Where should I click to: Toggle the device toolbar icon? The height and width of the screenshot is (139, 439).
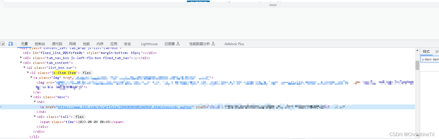11,44
